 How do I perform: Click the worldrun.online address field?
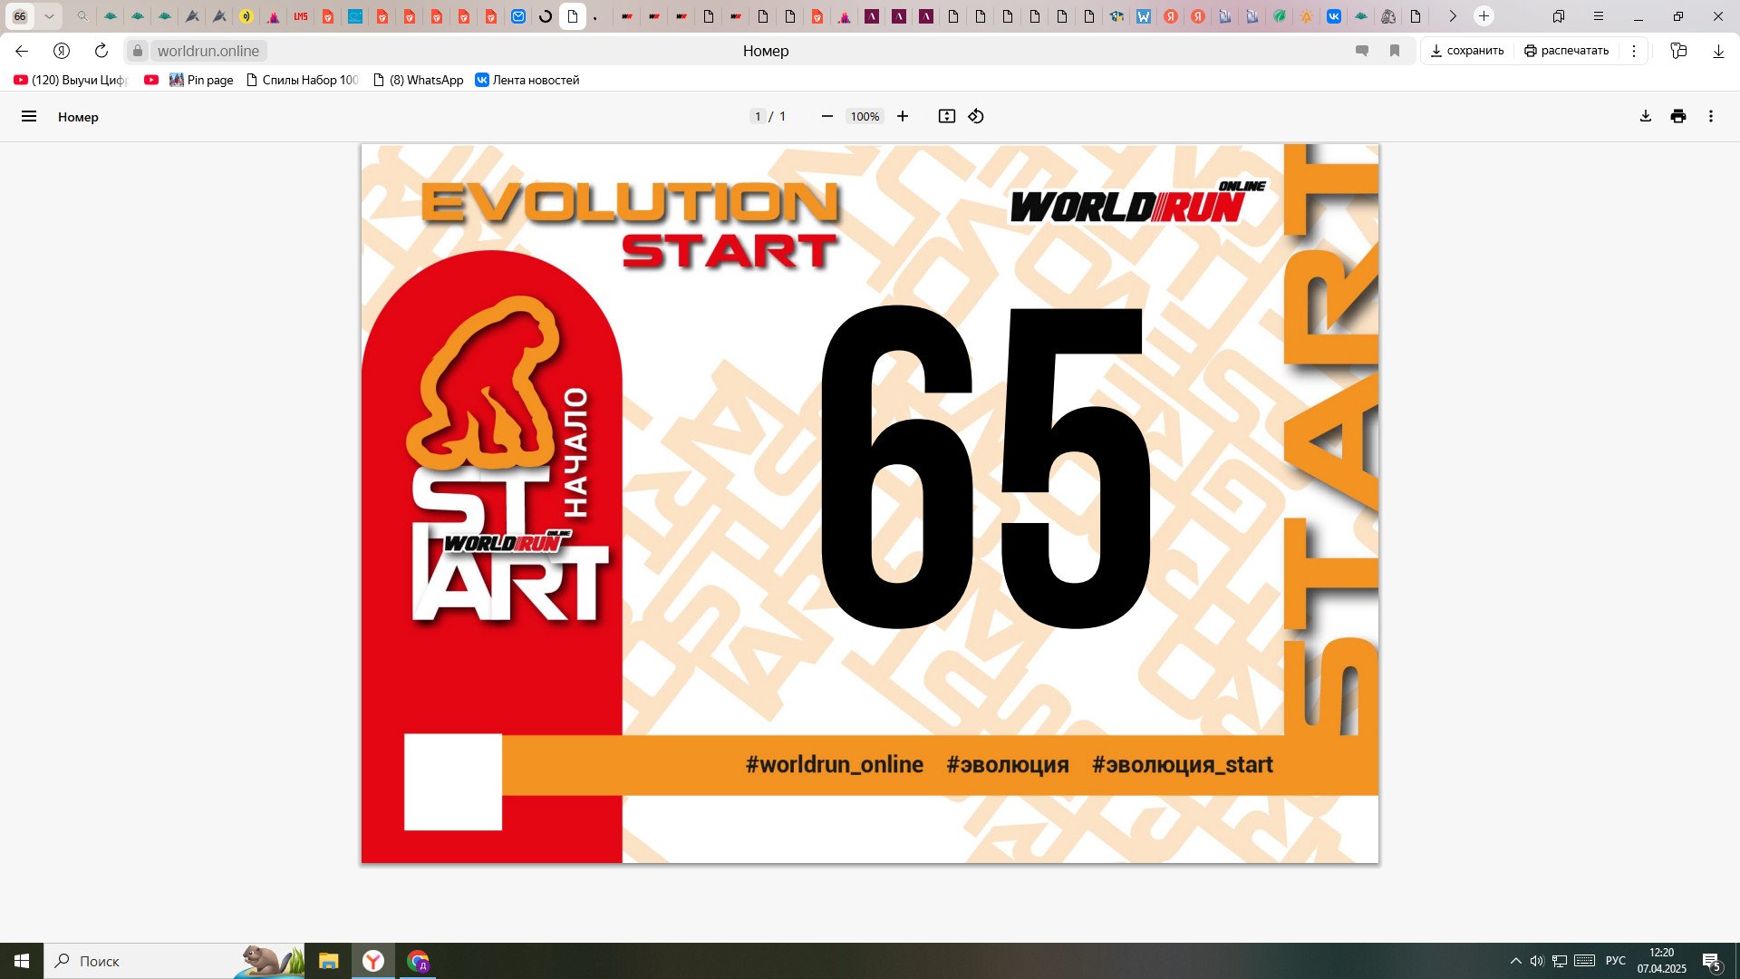pos(208,51)
